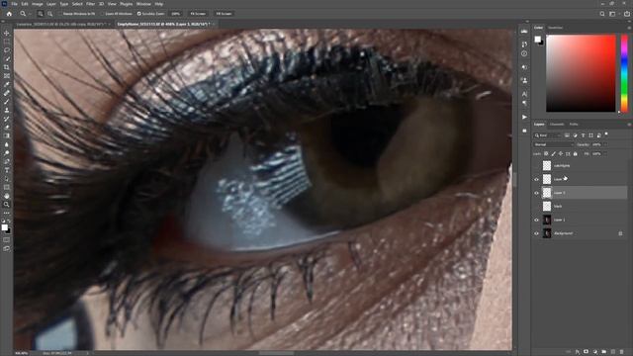The width and height of the screenshot is (633, 356).
Task: Open the Window menu
Action: pyautogui.click(x=143, y=4)
